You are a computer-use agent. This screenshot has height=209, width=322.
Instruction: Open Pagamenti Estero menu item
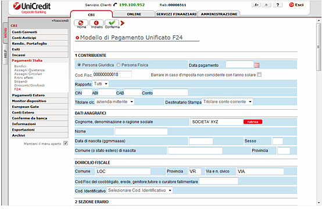click(39, 95)
